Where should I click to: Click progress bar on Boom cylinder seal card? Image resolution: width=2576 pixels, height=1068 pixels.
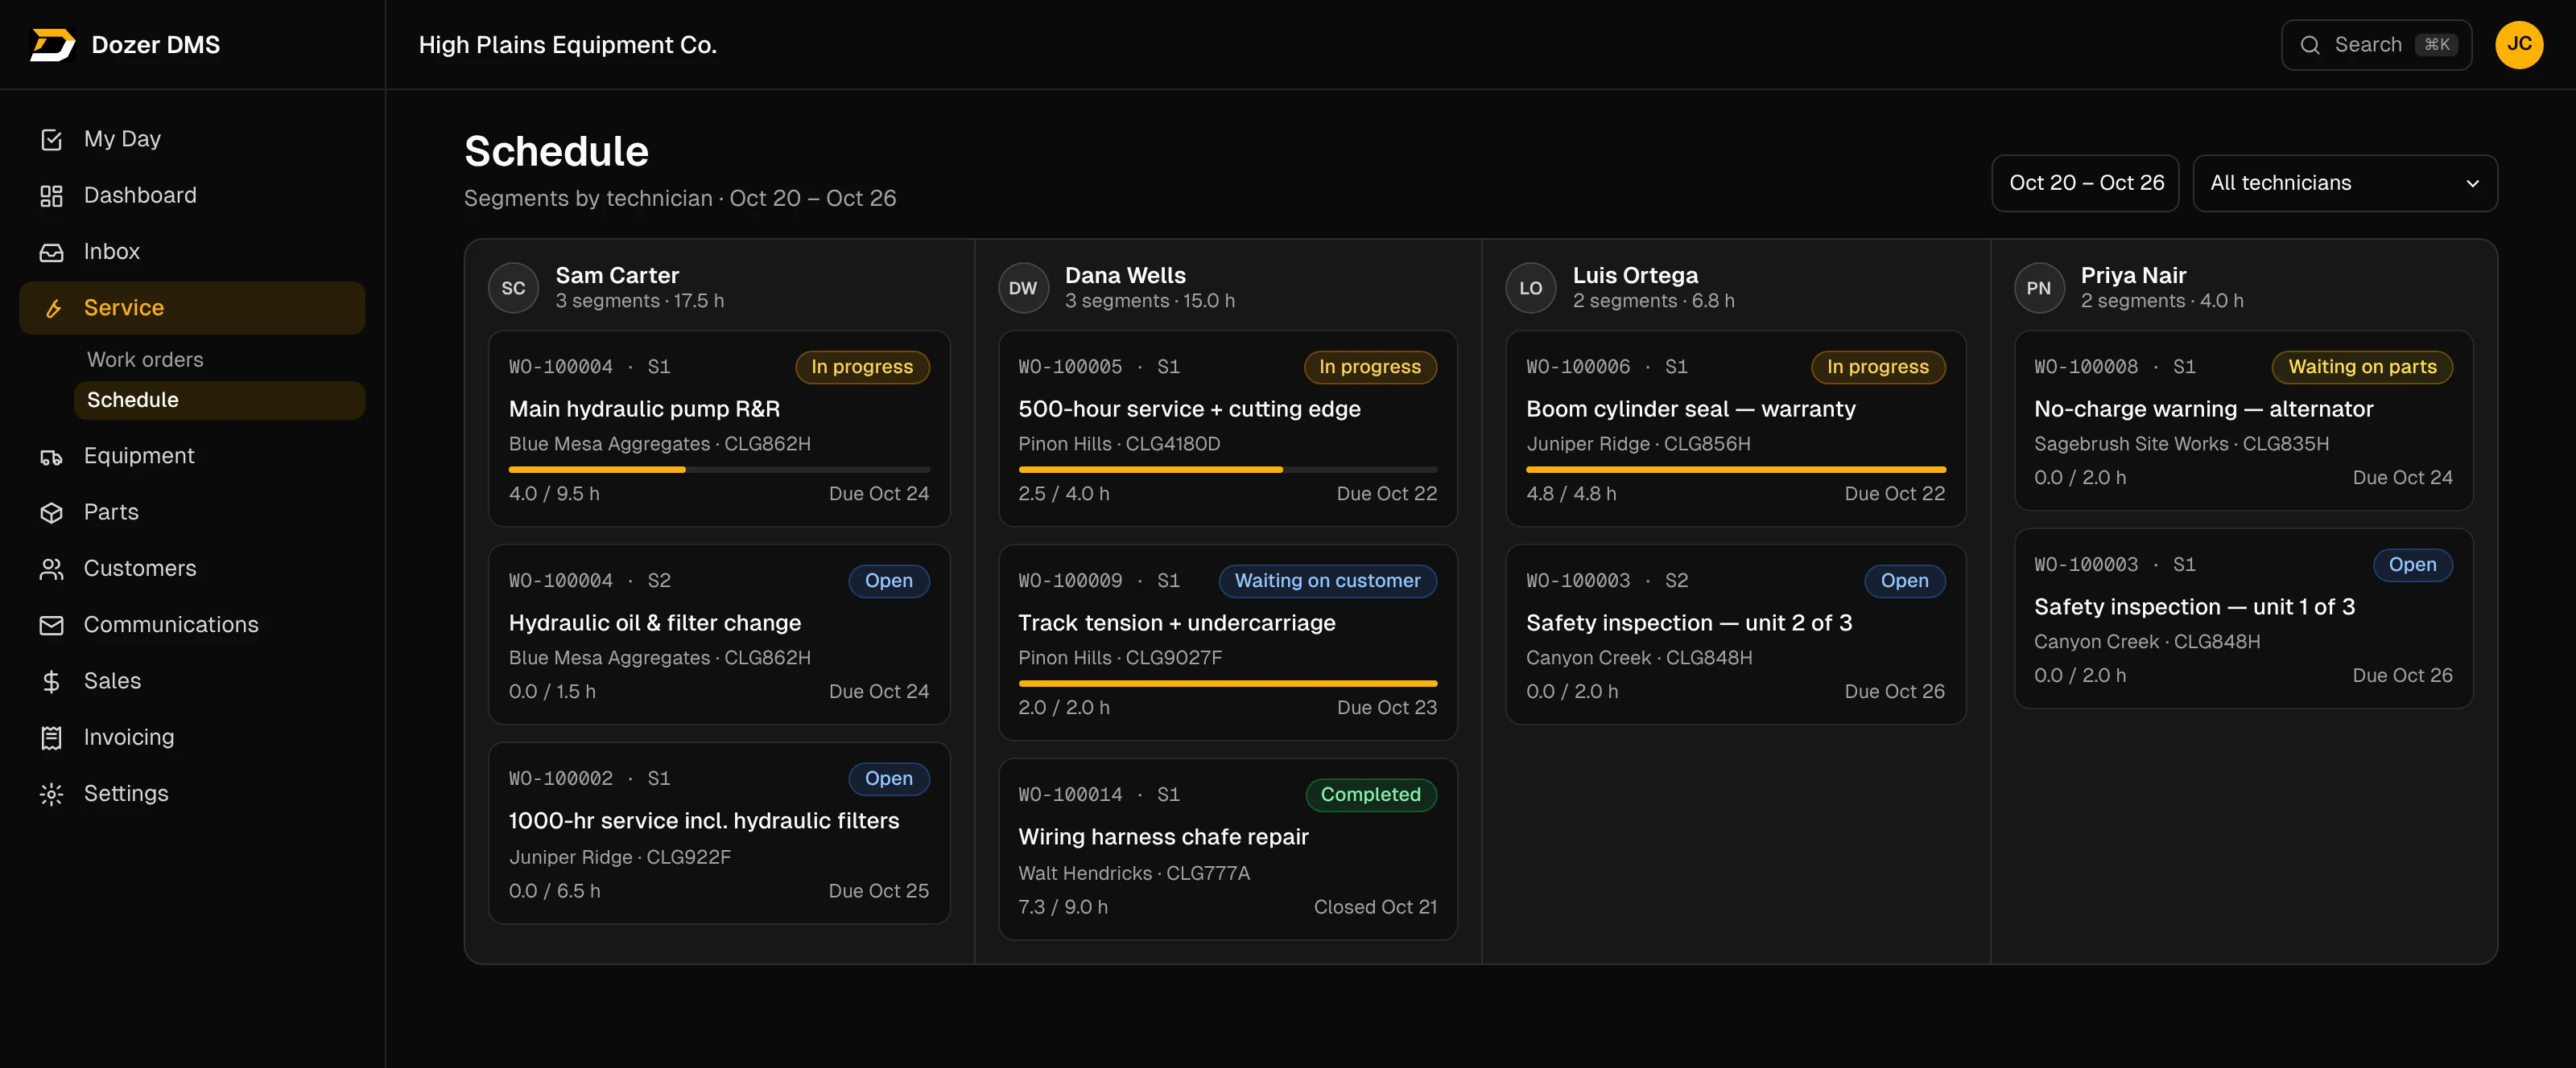coord(1736,470)
